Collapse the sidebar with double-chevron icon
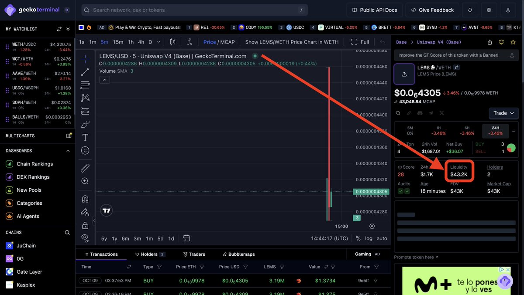Image resolution: width=524 pixels, height=295 pixels. click(66, 10)
